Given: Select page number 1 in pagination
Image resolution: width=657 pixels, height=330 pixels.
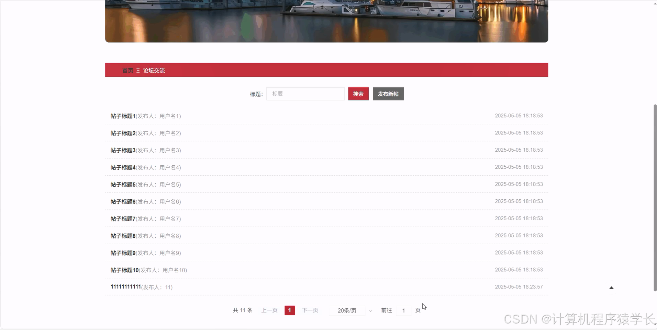Looking at the screenshot, I should point(290,310).
